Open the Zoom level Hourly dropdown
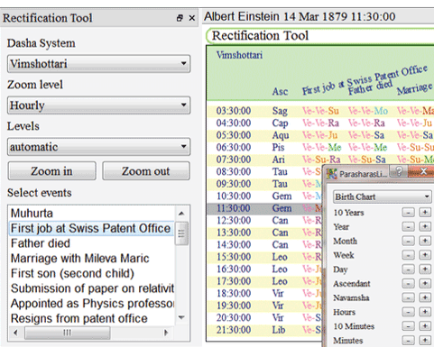 coord(98,105)
